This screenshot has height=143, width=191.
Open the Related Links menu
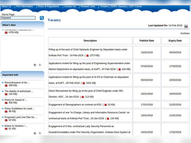point(88,6)
